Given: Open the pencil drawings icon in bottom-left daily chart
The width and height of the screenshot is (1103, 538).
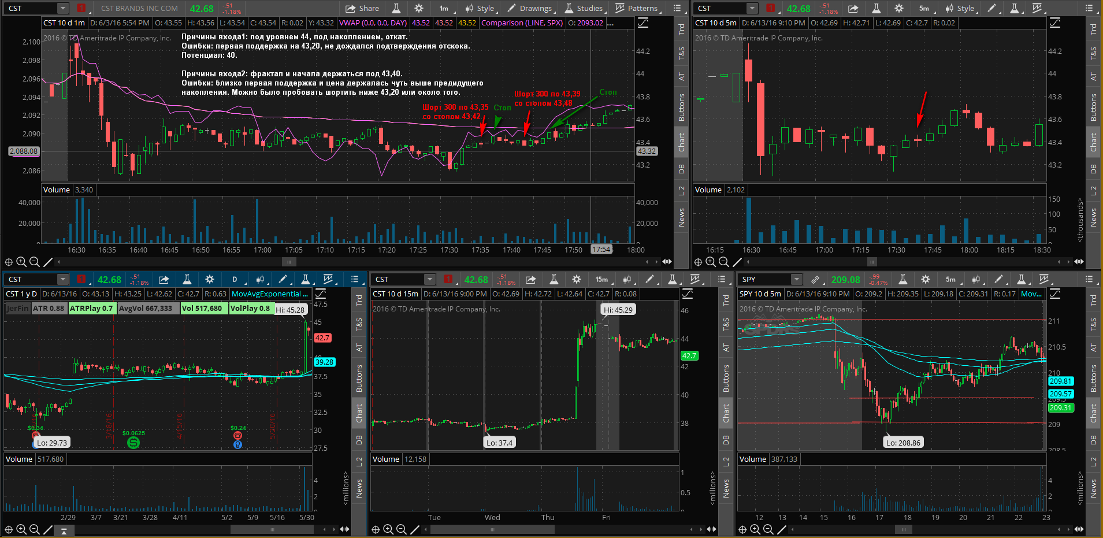Looking at the screenshot, I should tap(283, 279).
